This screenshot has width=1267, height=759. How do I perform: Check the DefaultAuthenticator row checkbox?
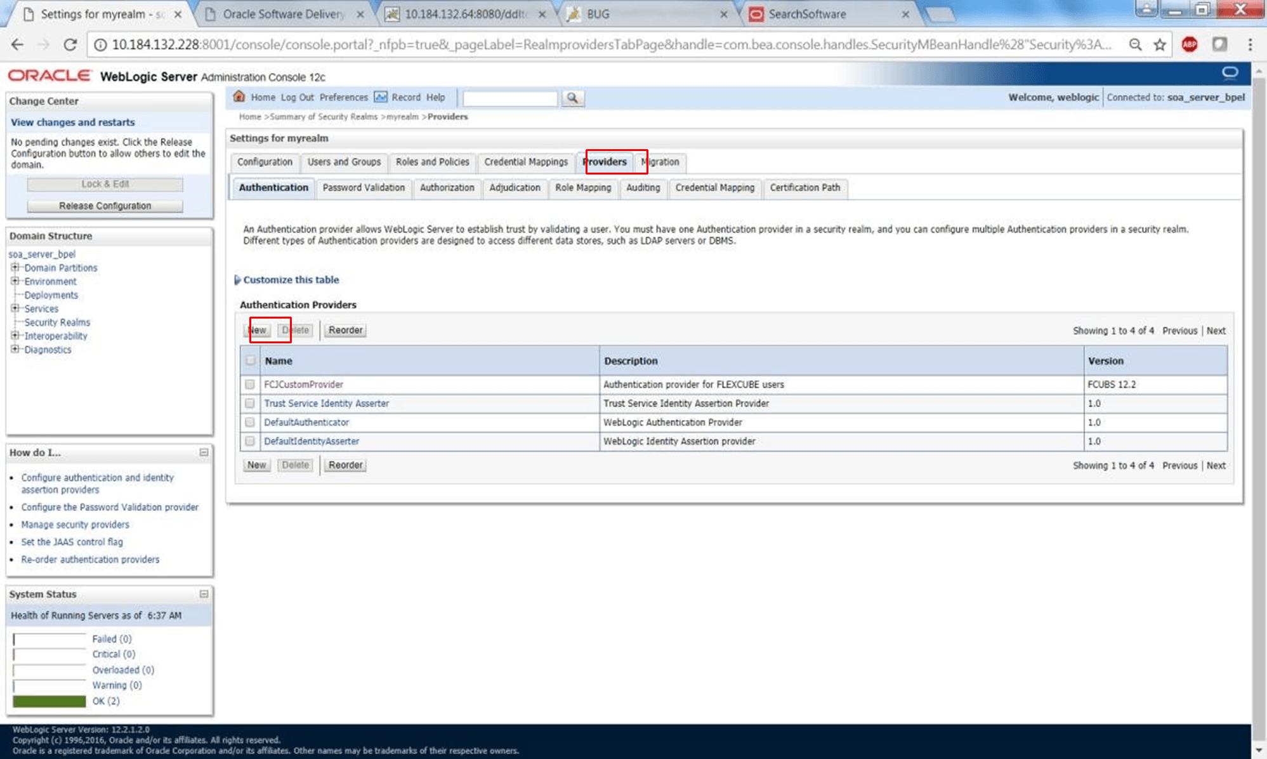(x=250, y=422)
